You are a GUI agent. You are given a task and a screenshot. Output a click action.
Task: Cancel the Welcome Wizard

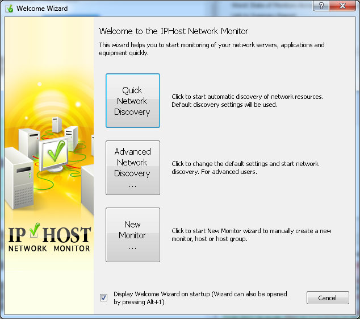[328, 297]
